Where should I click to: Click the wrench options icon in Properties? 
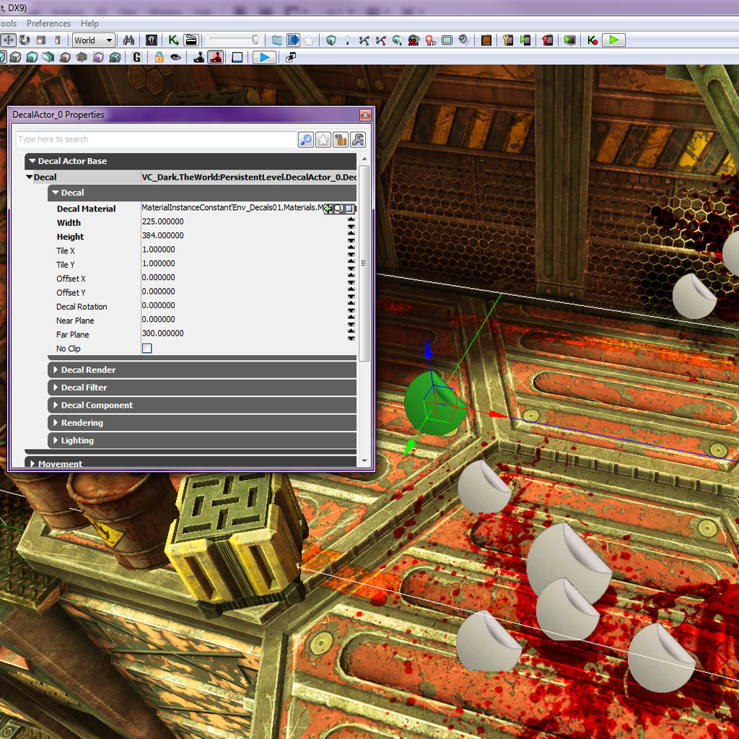click(358, 139)
